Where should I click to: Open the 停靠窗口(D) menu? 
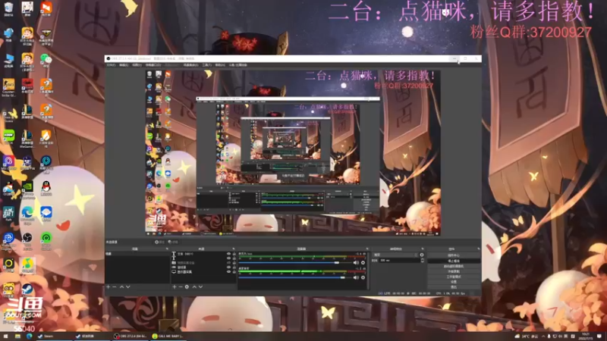click(x=153, y=65)
